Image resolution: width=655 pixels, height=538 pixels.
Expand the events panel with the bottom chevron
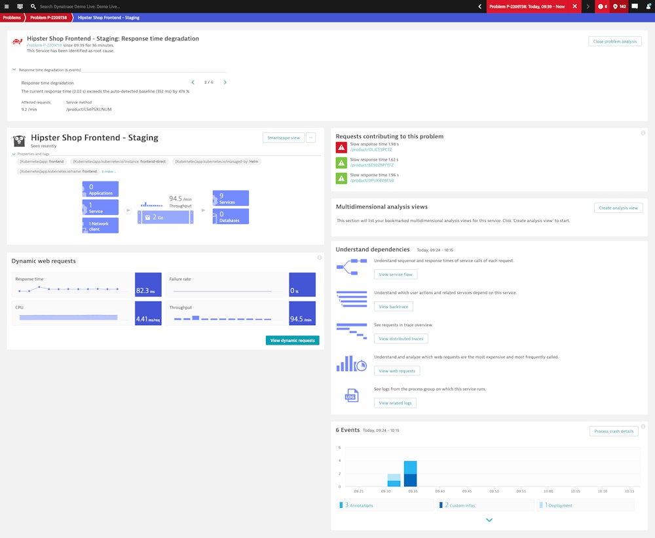[x=489, y=519]
